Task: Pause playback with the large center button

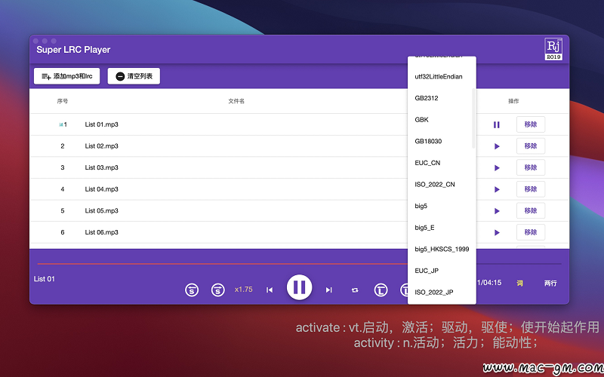Action: click(x=299, y=287)
